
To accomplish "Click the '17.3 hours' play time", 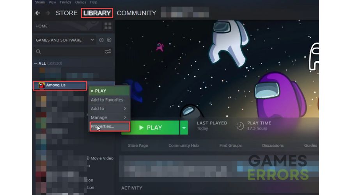I will coord(257,129).
